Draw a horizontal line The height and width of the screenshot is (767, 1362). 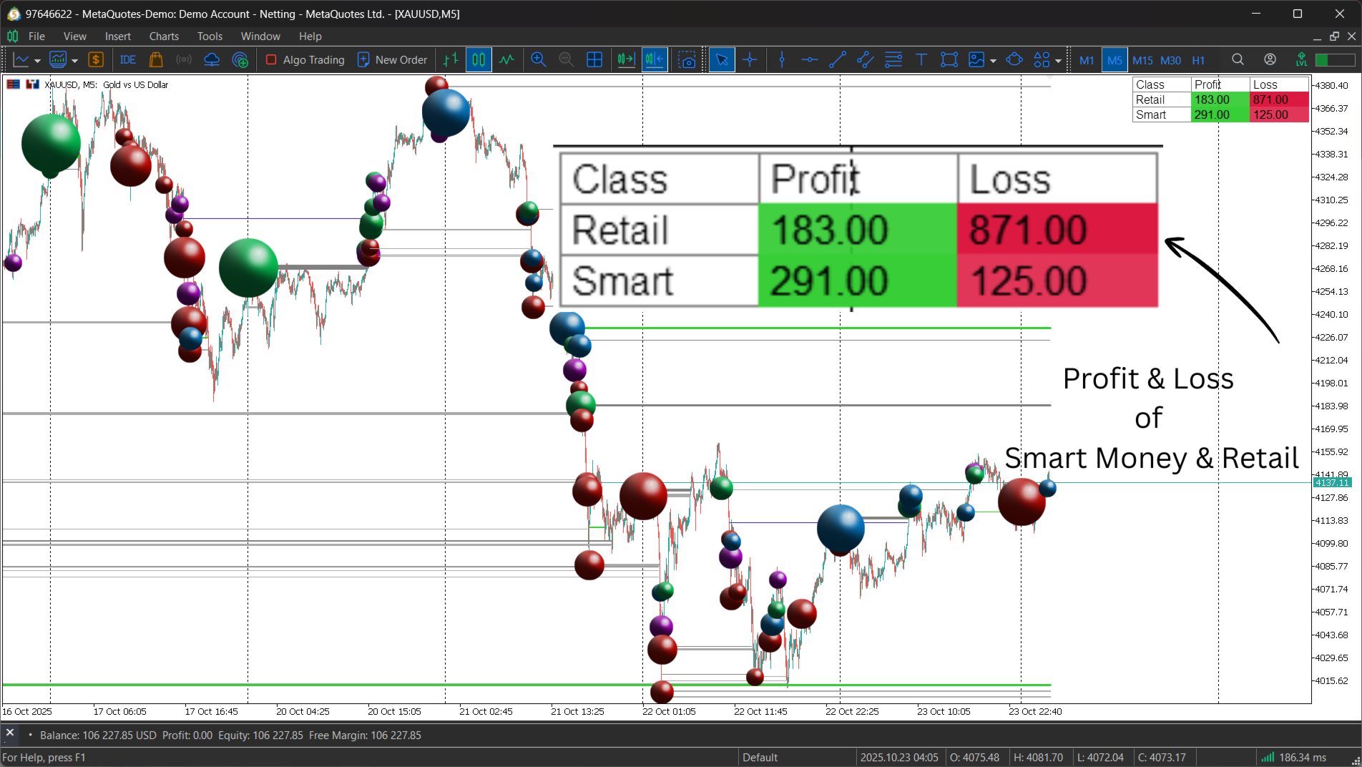click(810, 60)
